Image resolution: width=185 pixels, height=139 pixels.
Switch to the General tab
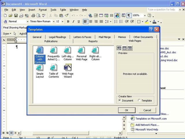pos(37,37)
